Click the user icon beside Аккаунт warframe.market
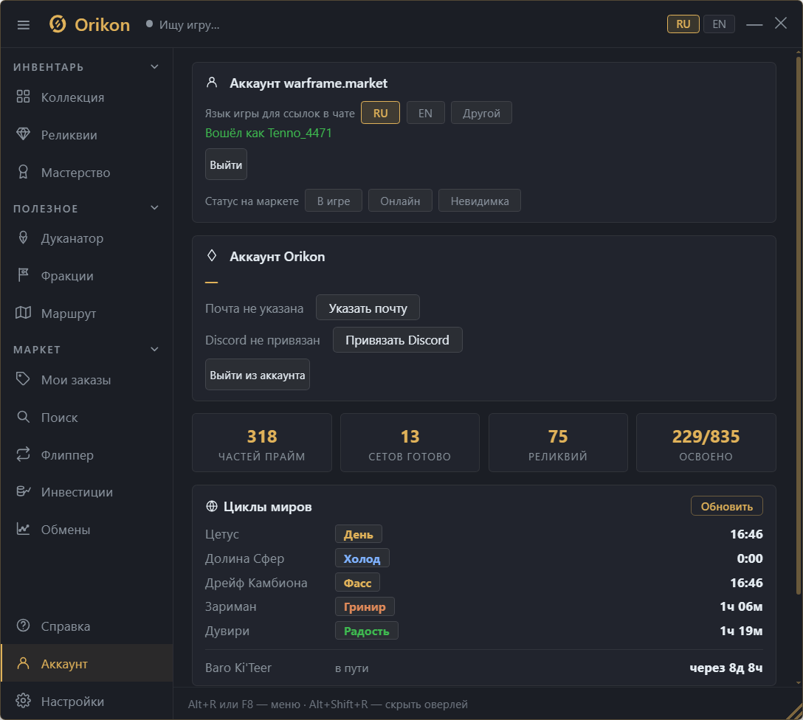This screenshot has width=803, height=720. coord(212,83)
